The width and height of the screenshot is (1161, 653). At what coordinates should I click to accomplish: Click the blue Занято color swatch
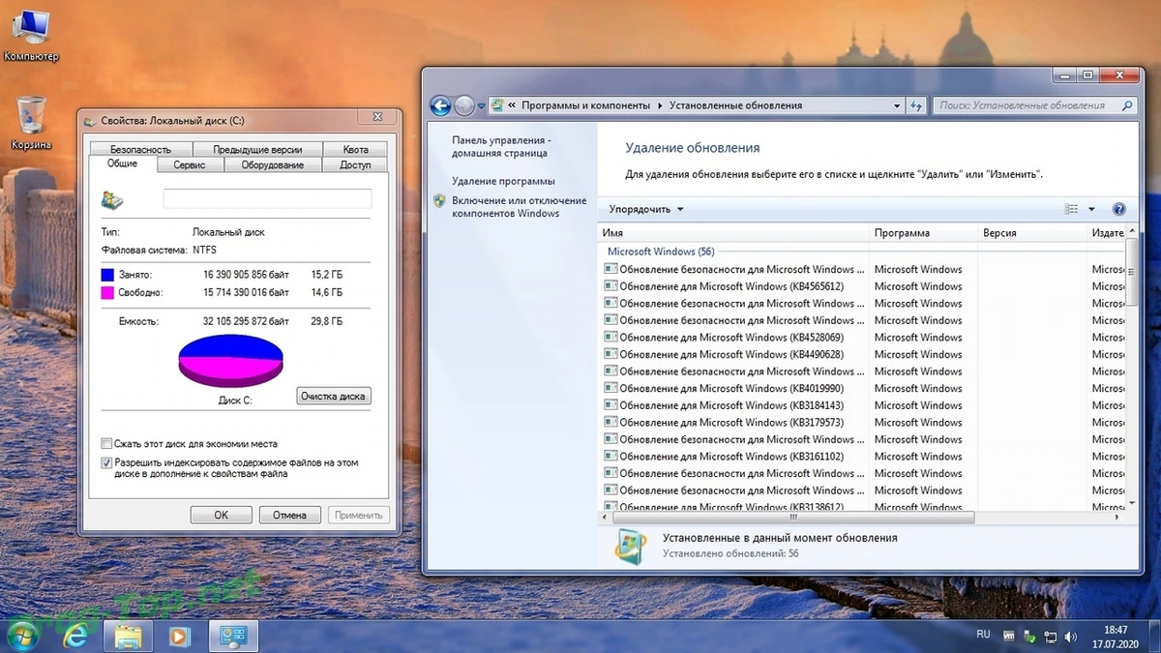pos(107,275)
